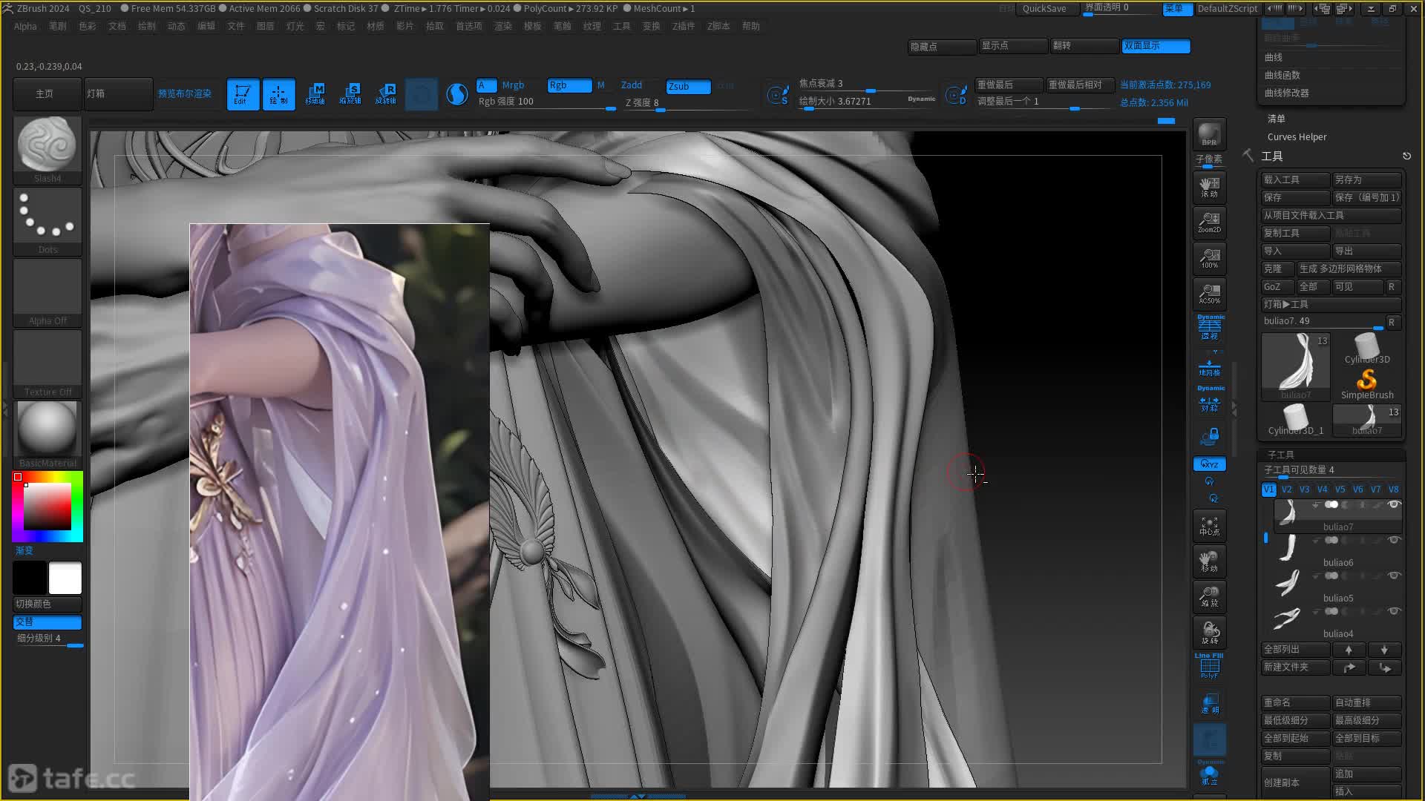Open the 笔刷 (Brush) menu
The height and width of the screenshot is (801, 1425).
click(58, 26)
